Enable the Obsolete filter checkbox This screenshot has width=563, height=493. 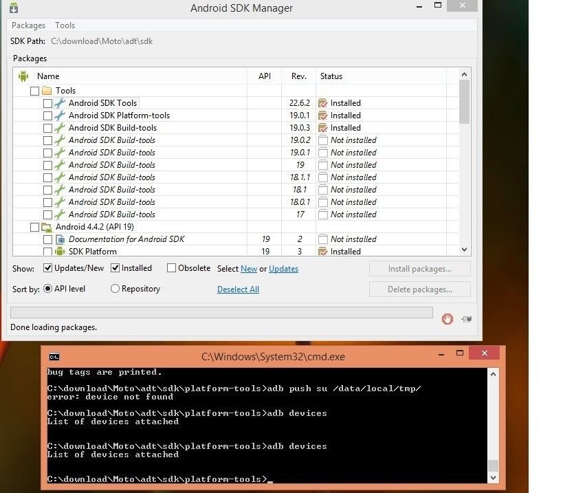pyautogui.click(x=172, y=268)
